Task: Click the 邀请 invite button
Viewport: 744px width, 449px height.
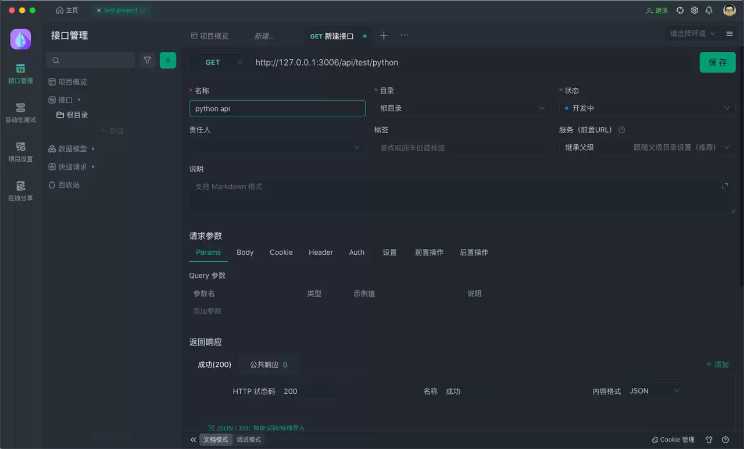Action: 657,10
